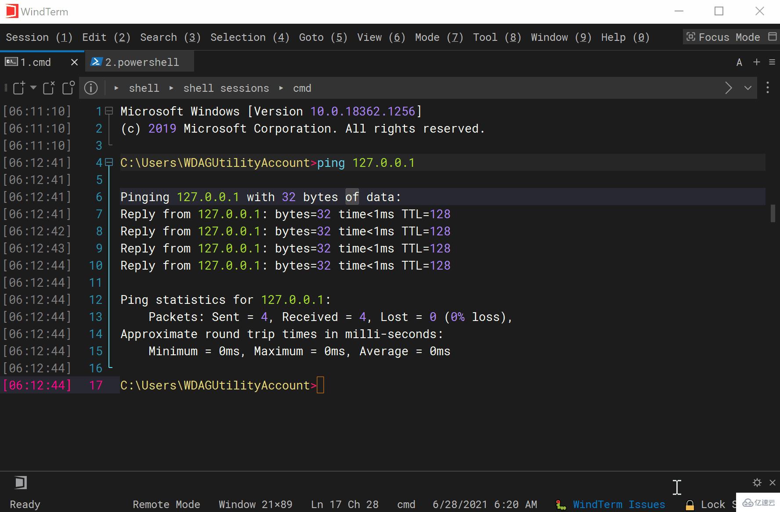780x512 pixels.
Task: Click the vertical scrollbar thumb
Action: tap(773, 213)
